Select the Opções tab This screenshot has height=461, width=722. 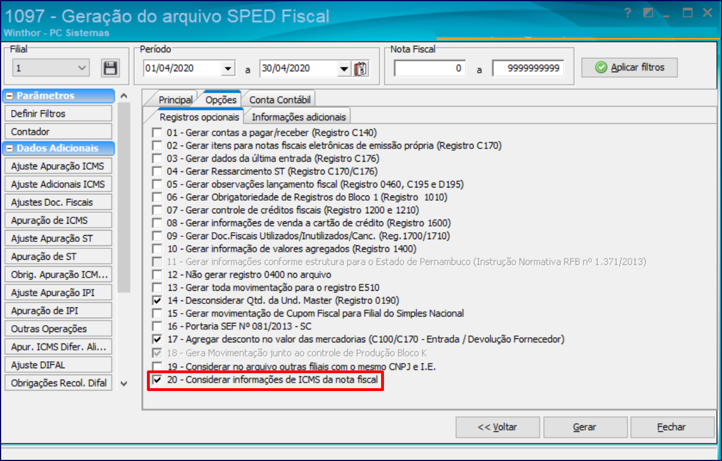click(x=221, y=99)
